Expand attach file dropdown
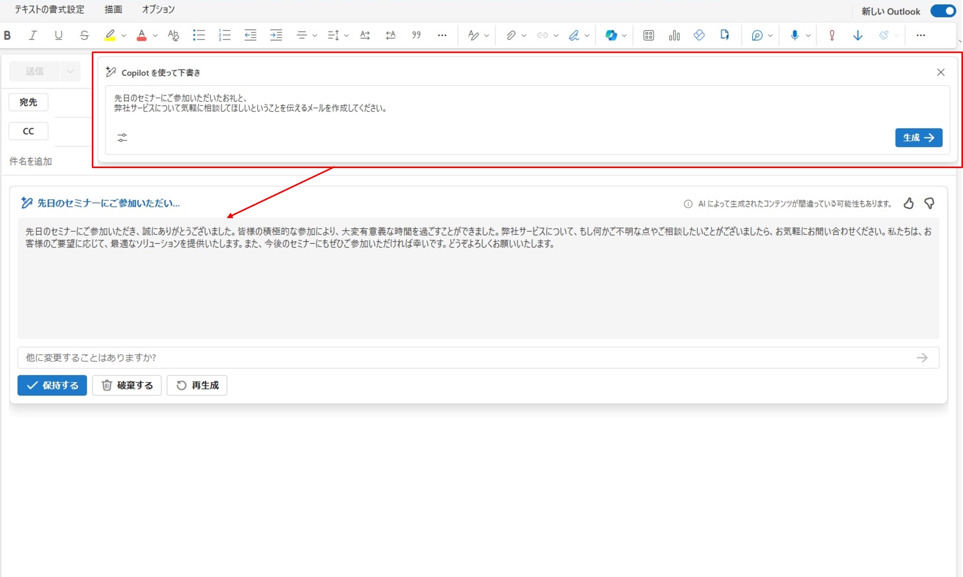Image resolution: width=963 pixels, height=577 pixels. [524, 36]
